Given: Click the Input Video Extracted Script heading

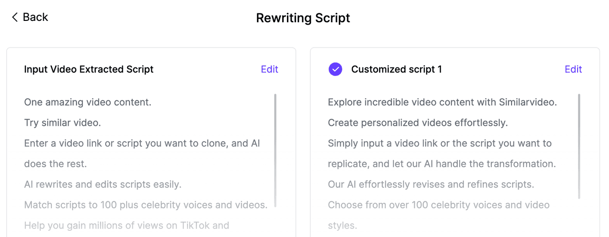Looking at the screenshot, I should (x=89, y=69).
